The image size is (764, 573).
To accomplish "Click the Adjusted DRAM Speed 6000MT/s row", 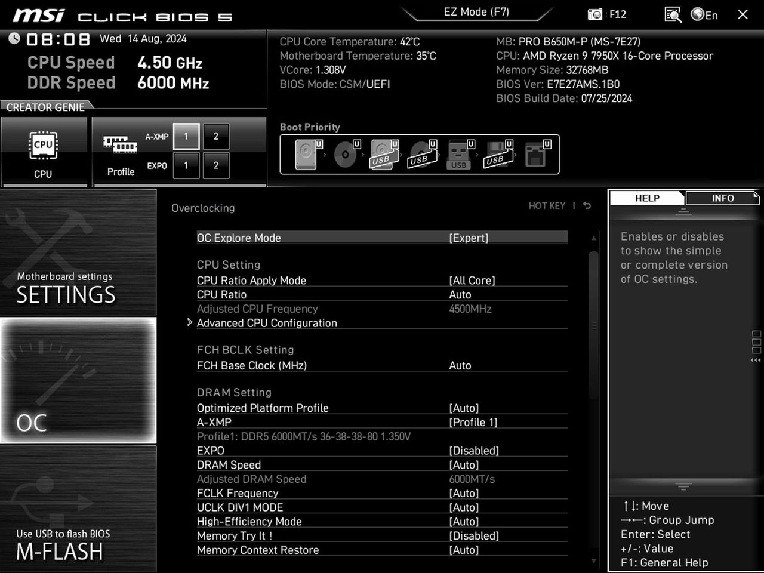I will click(x=382, y=479).
